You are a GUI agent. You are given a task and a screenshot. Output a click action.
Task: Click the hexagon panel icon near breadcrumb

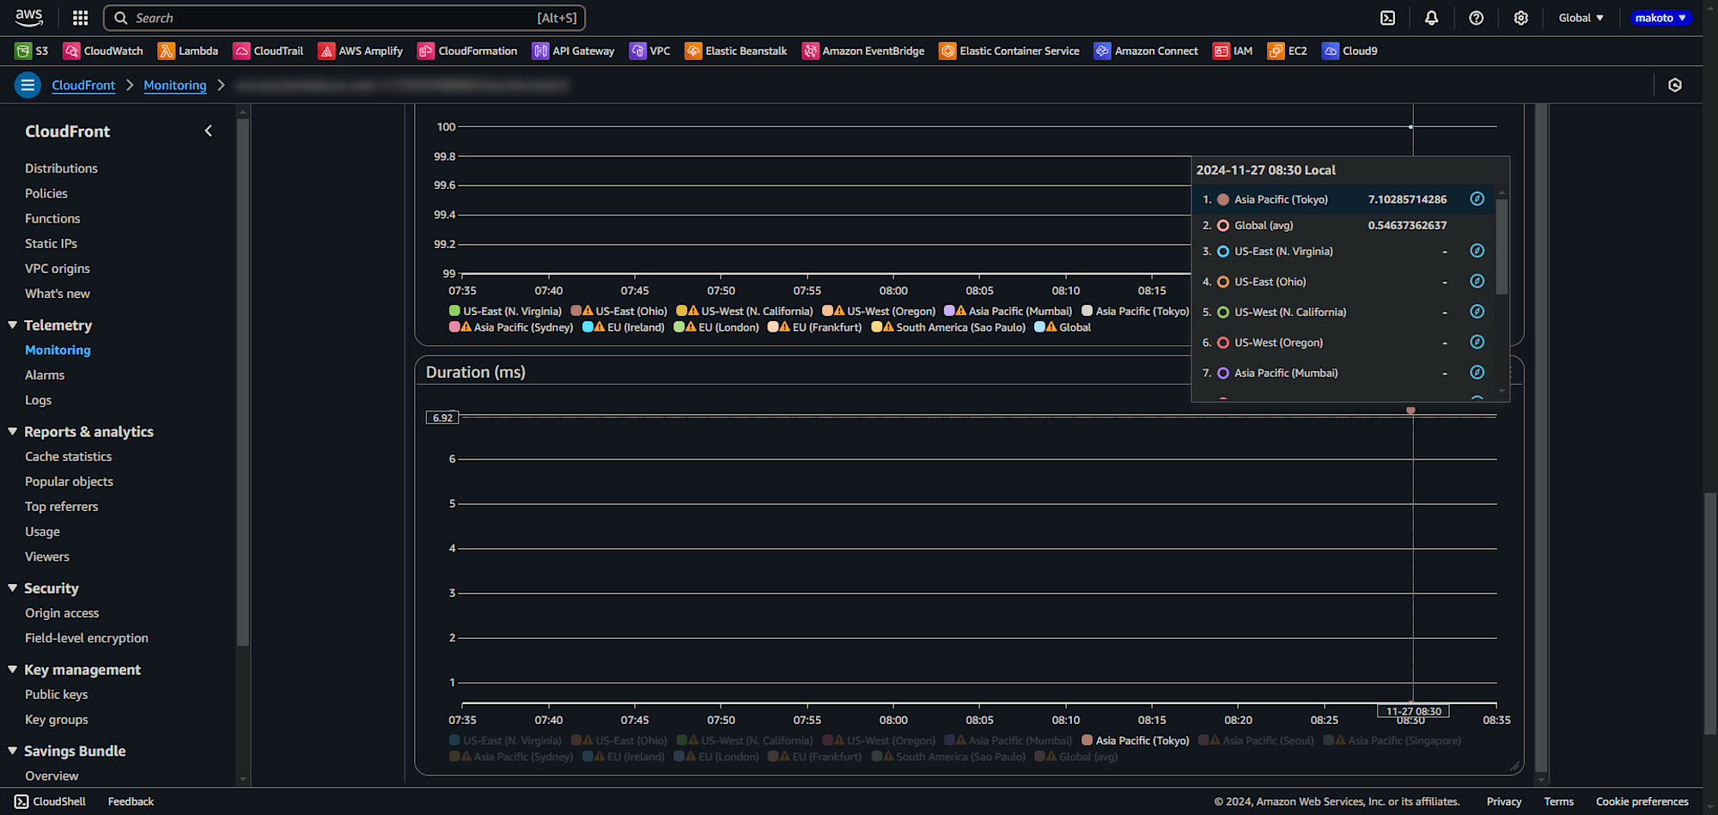click(1675, 85)
